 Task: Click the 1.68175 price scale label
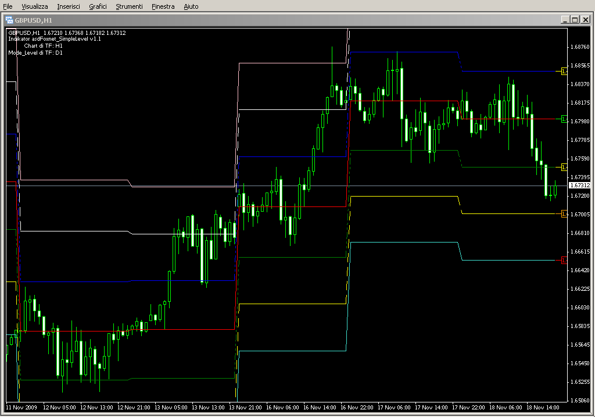pos(580,102)
